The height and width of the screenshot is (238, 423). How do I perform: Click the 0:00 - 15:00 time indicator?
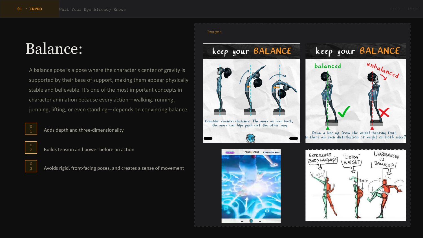tap(405, 9)
